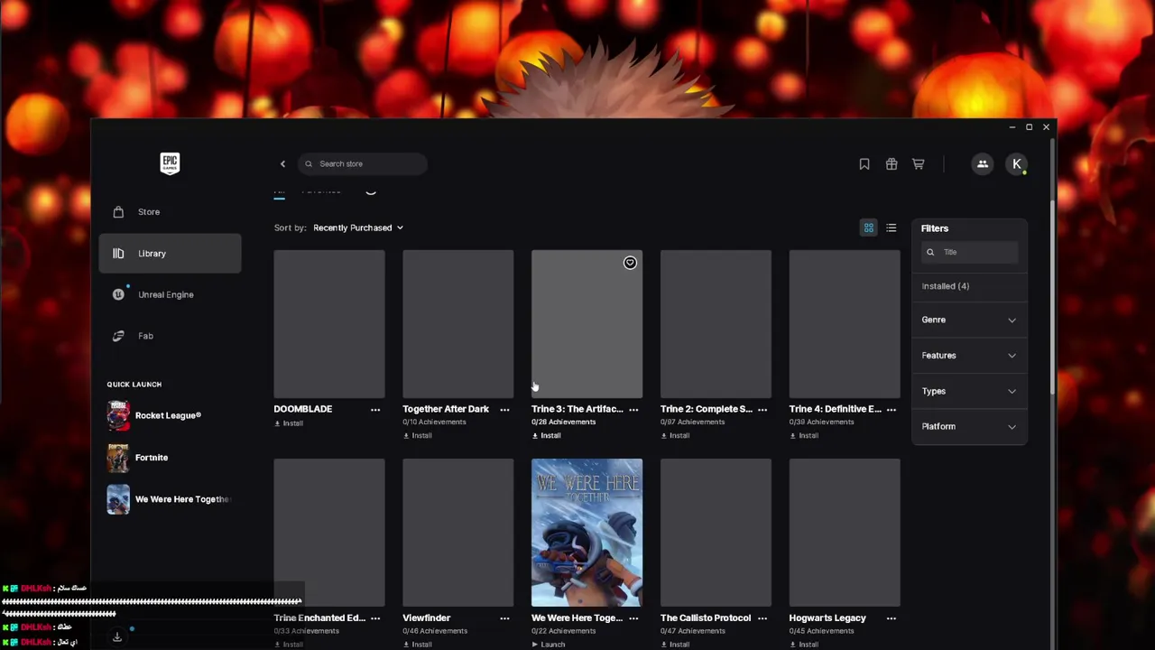Expand the Platform filter
Screen dimensions: 1155x650
pyautogui.click(x=969, y=426)
